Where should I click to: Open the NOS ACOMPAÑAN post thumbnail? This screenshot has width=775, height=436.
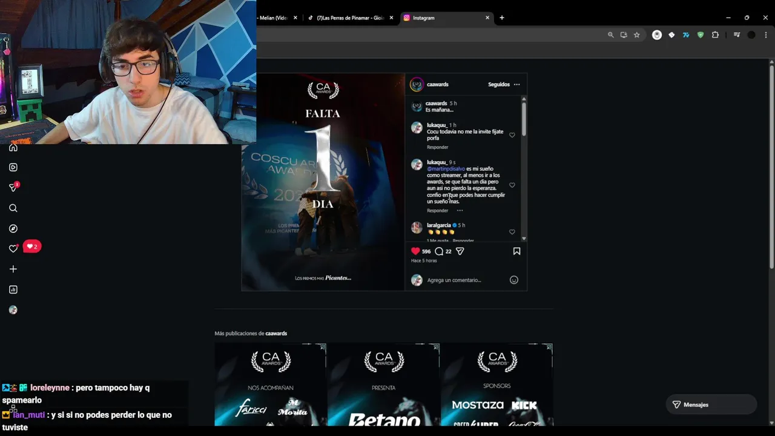click(271, 385)
